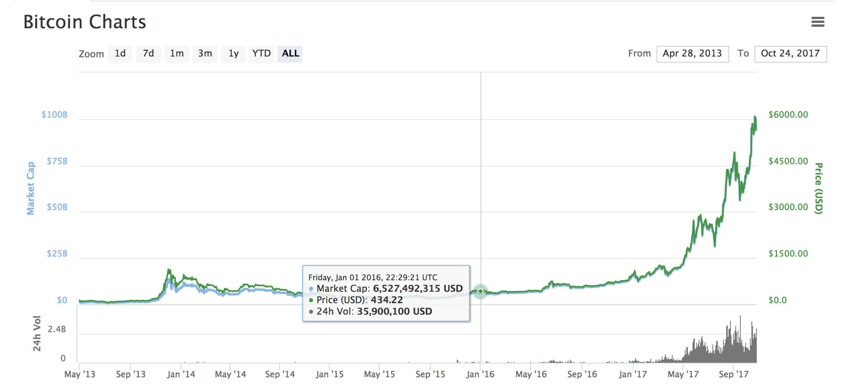Click the $6000.00 price axis label
844x391 pixels.
point(789,115)
